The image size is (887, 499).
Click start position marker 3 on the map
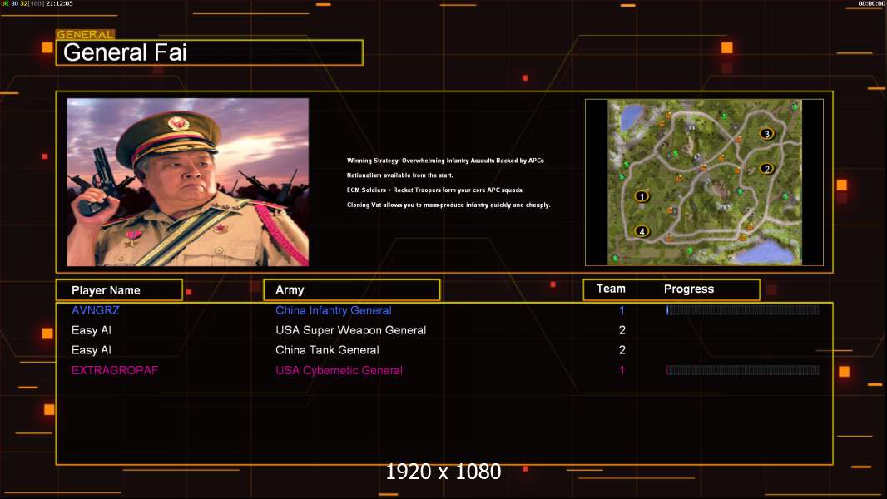click(766, 134)
